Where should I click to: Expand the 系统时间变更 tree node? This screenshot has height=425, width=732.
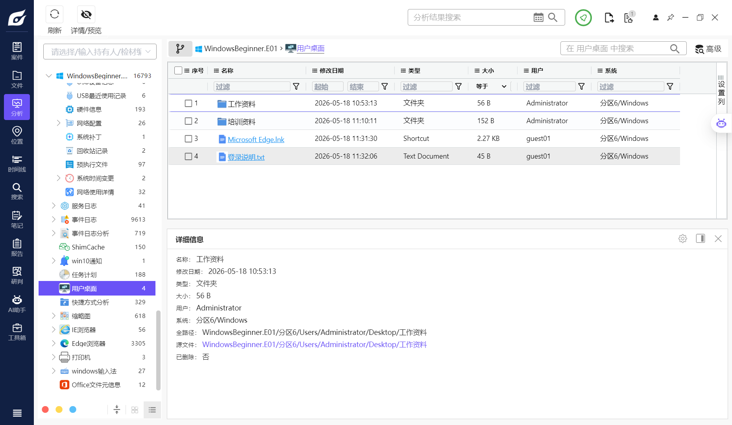point(59,178)
